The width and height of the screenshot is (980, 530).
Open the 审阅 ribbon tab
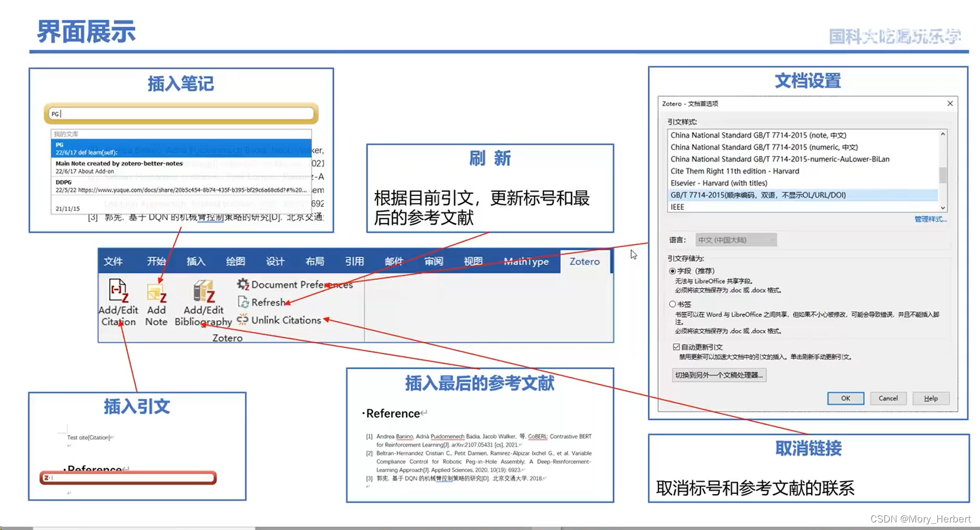point(433,261)
